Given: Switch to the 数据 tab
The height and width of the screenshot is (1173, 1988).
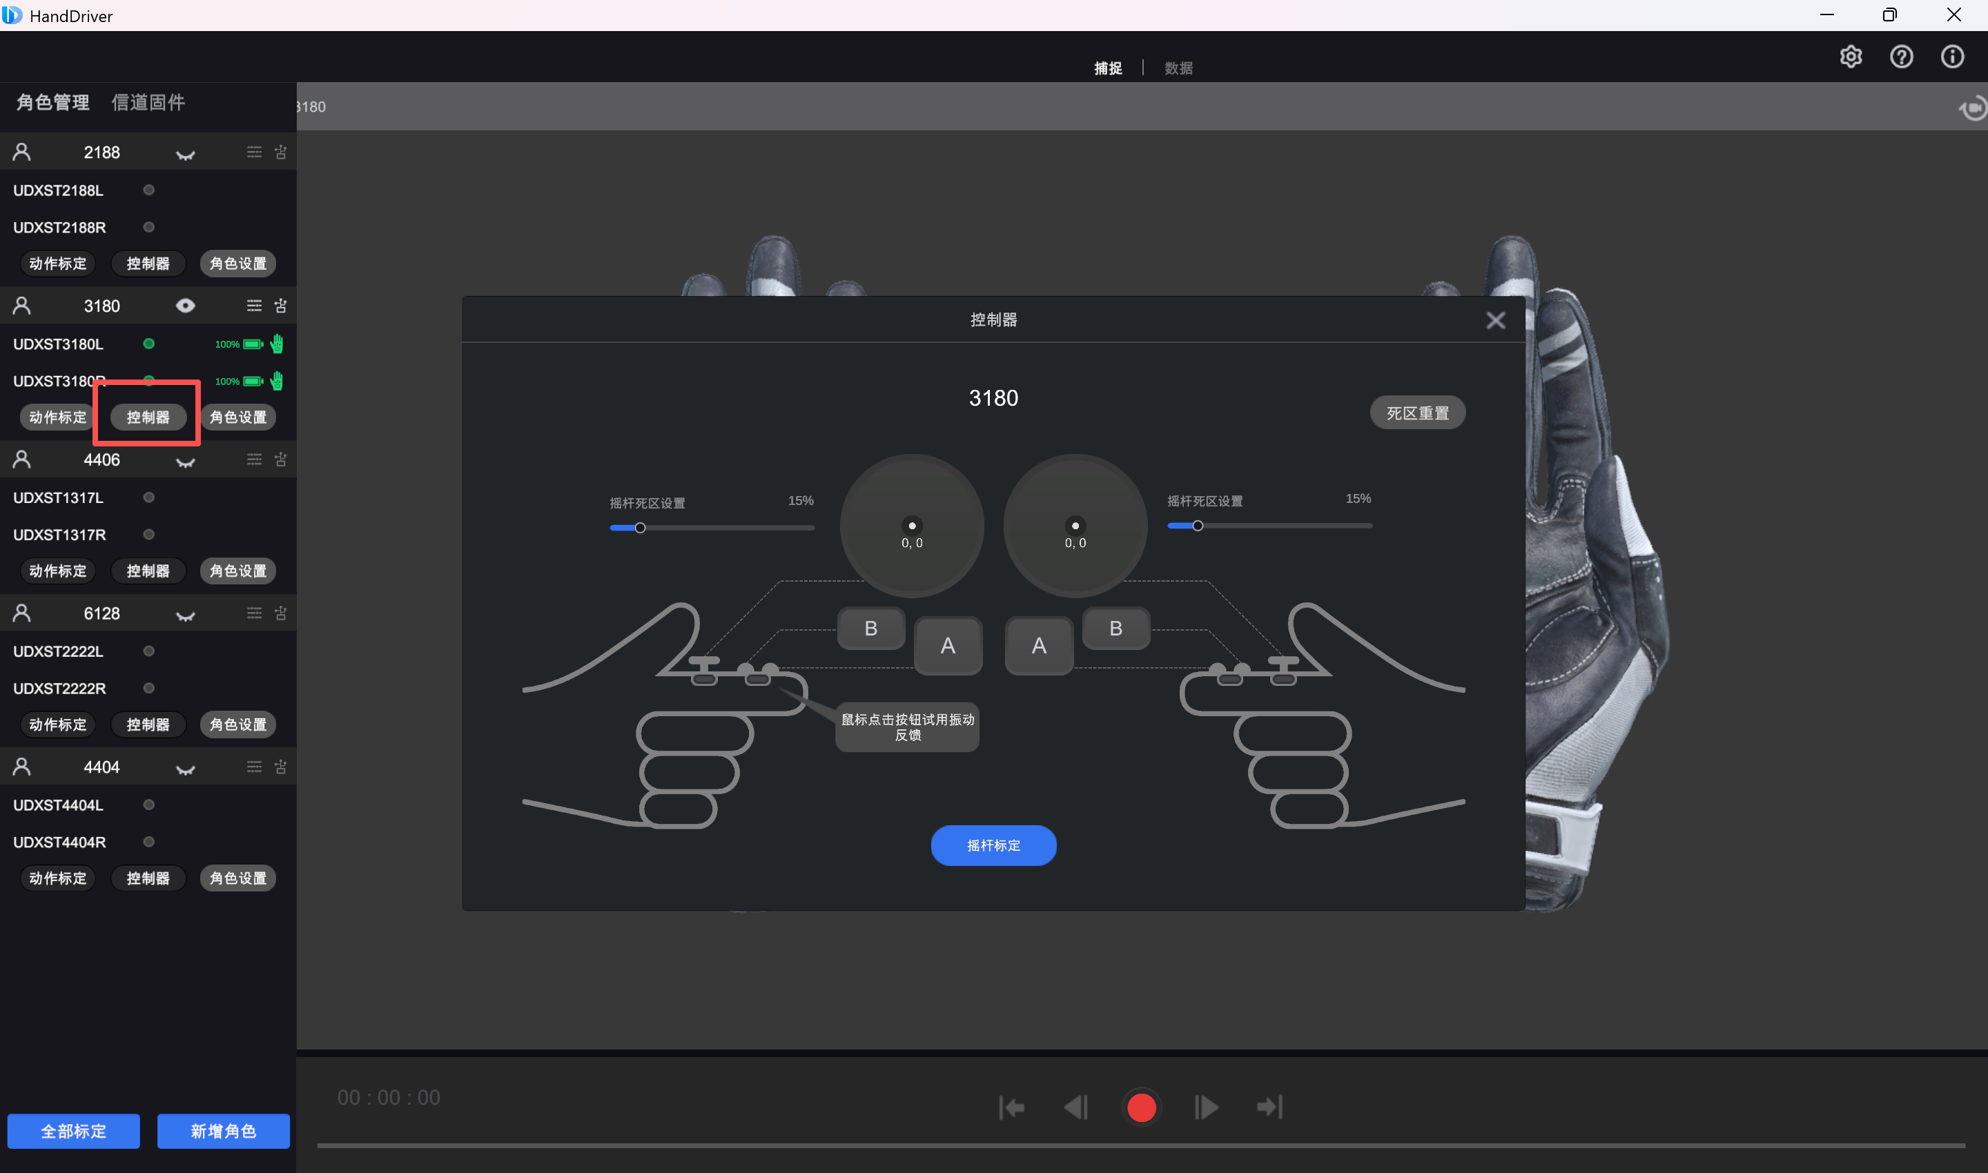Looking at the screenshot, I should point(1178,69).
